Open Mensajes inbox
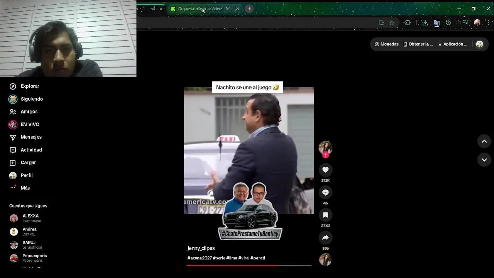Screen dimensions: 494x278 (25, 137)
